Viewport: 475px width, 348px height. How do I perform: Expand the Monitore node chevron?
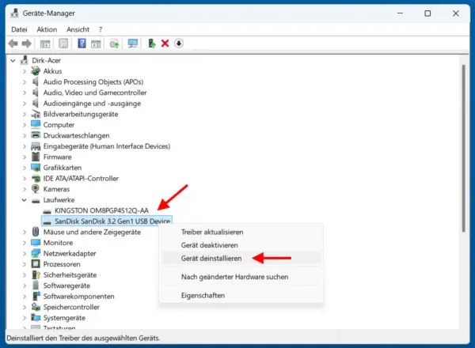coord(25,243)
